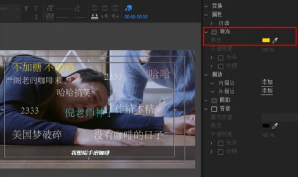Select the 我想喝手磨咖啡 subtitle text
The image size is (298, 177).
click(x=90, y=153)
